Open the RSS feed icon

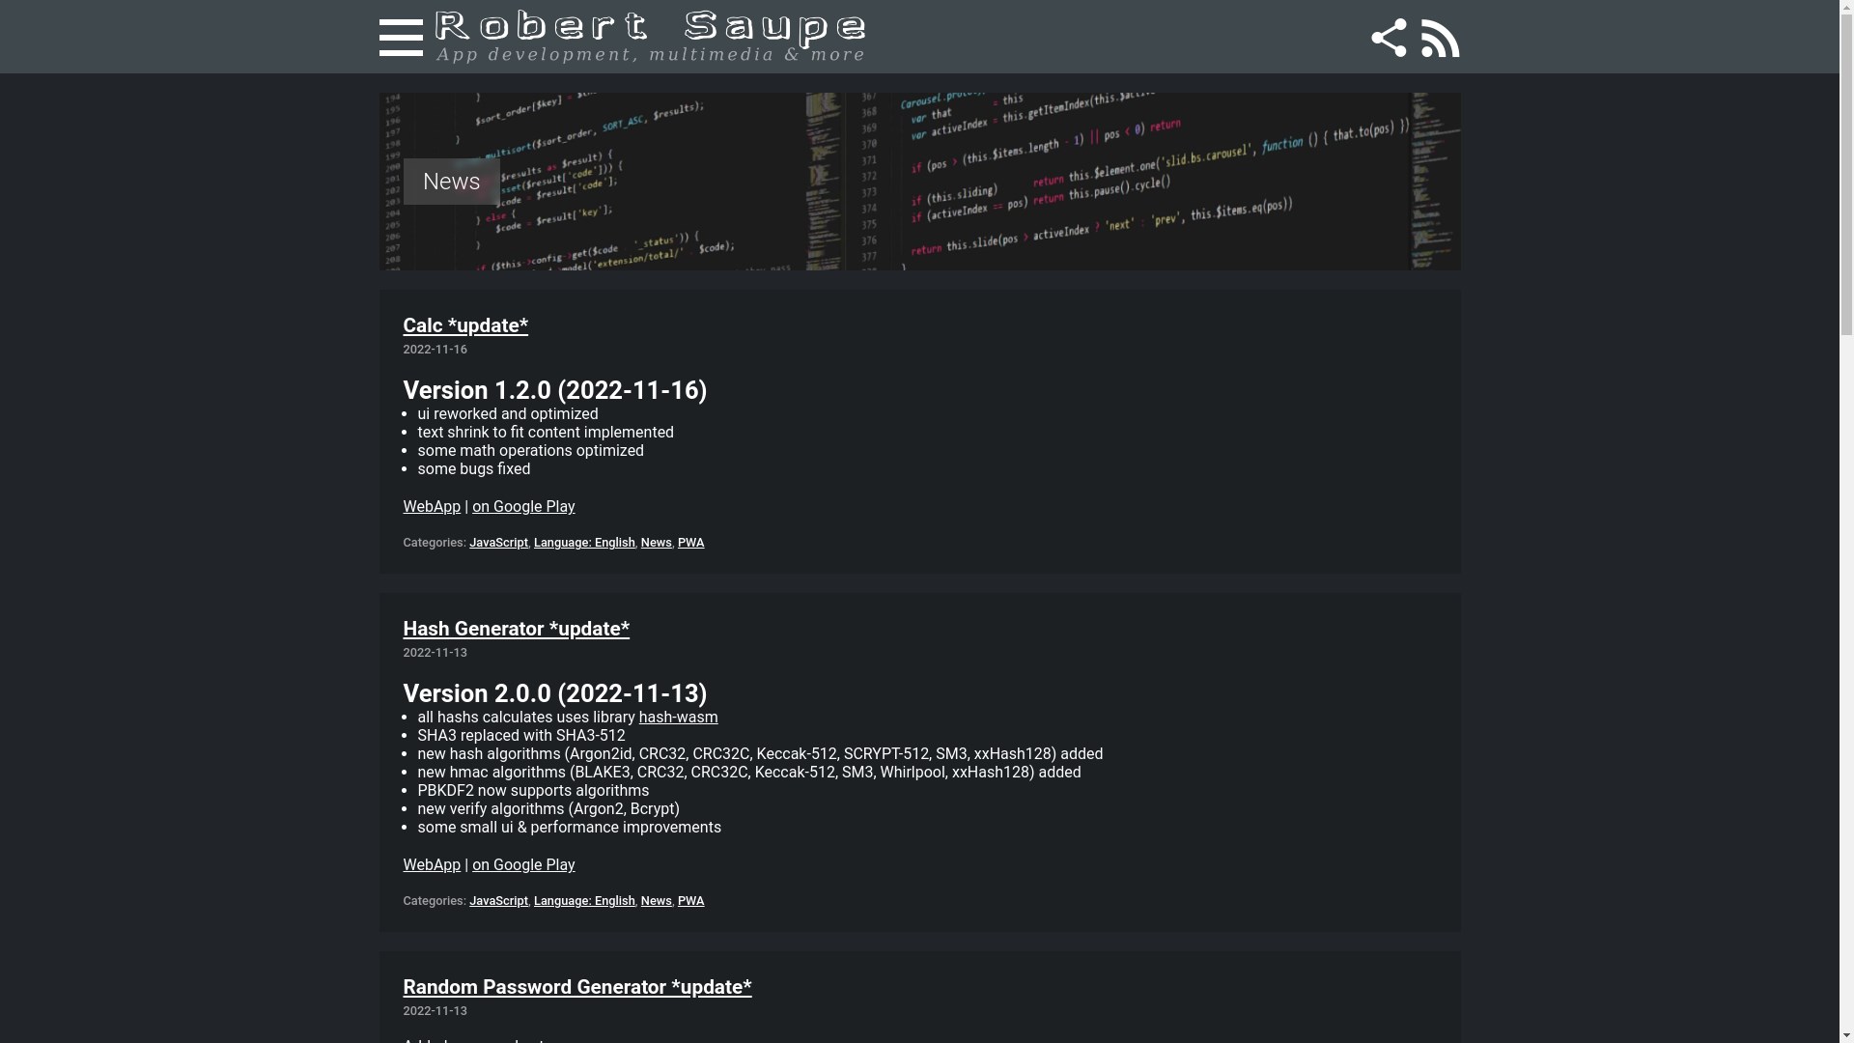1440,38
